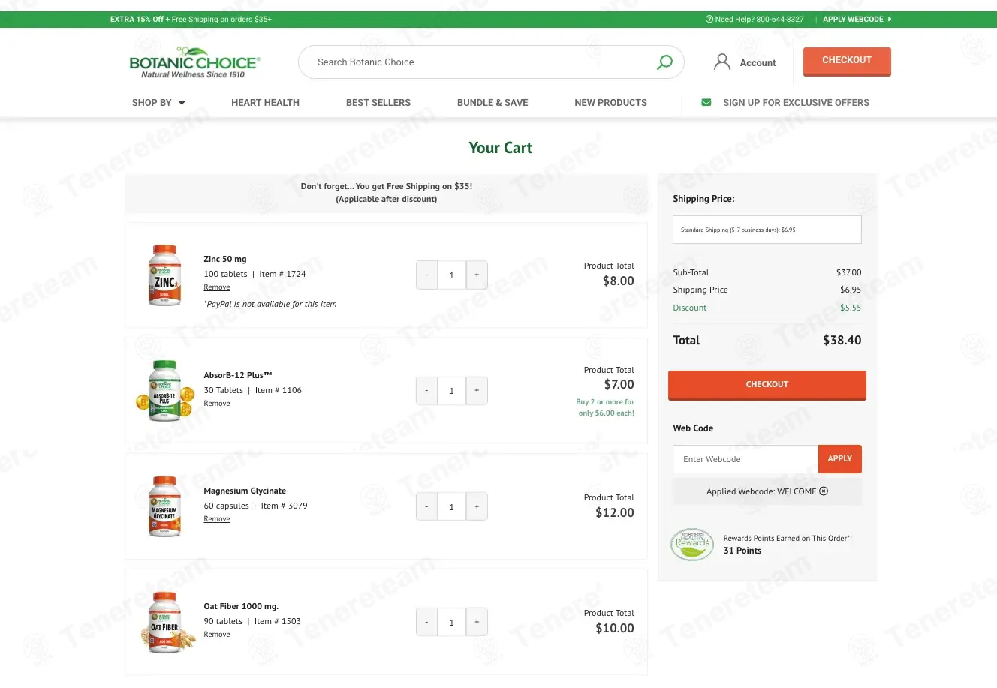Screen dimensions: 997x688
Task: Click the search magnifier icon
Action: pyautogui.click(x=664, y=62)
